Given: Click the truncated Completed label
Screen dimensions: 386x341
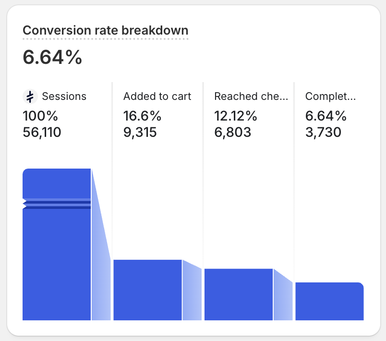Looking at the screenshot, I should pos(330,96).
